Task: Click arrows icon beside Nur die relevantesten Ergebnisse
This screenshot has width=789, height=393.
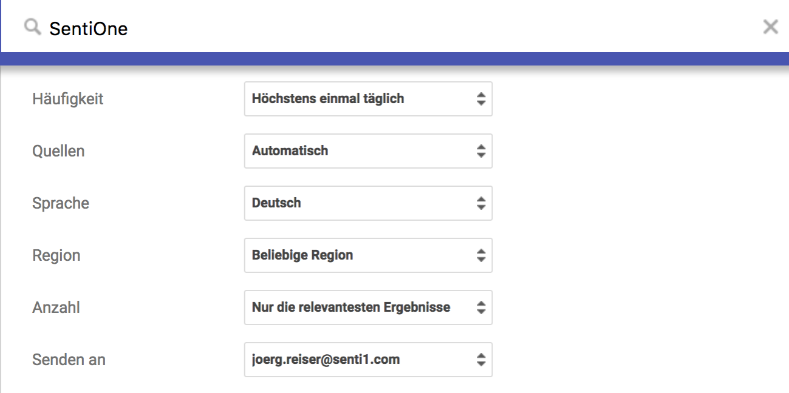Action: pos(481,307)
